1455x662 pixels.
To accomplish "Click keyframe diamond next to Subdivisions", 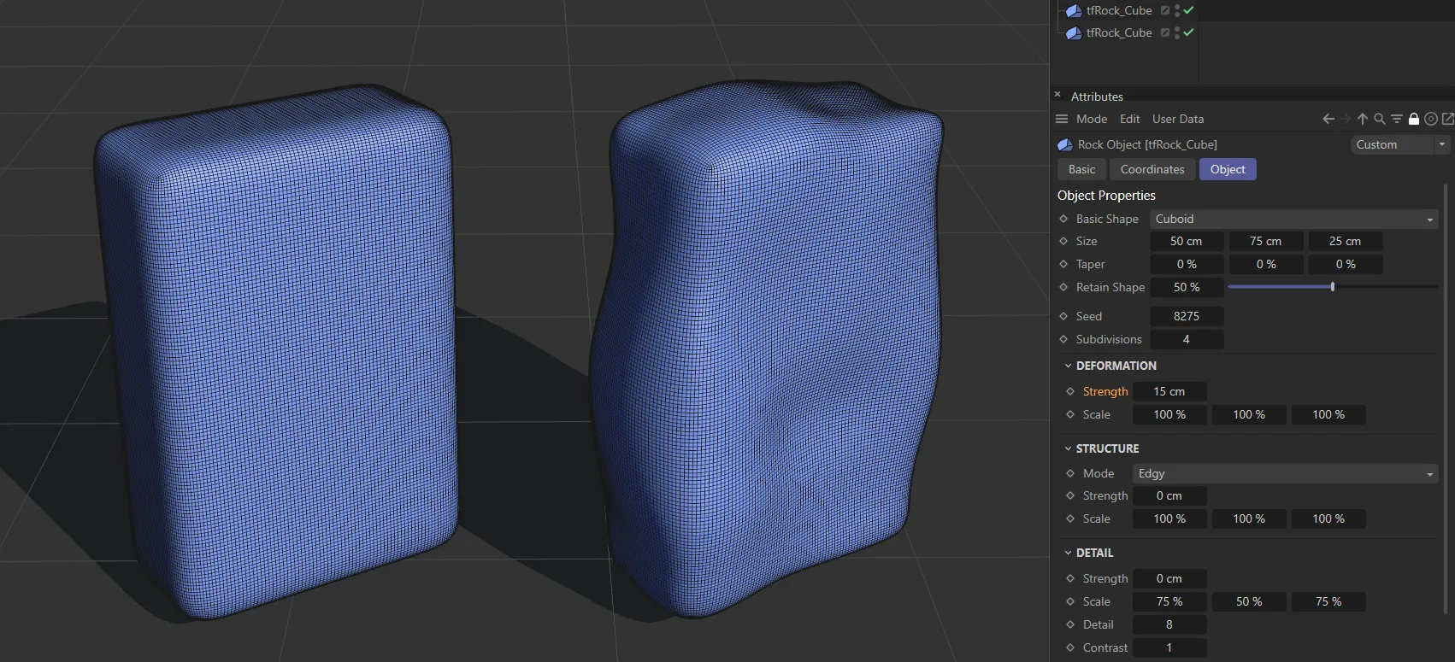I will pyautogui.click(x=1063, y=339).
